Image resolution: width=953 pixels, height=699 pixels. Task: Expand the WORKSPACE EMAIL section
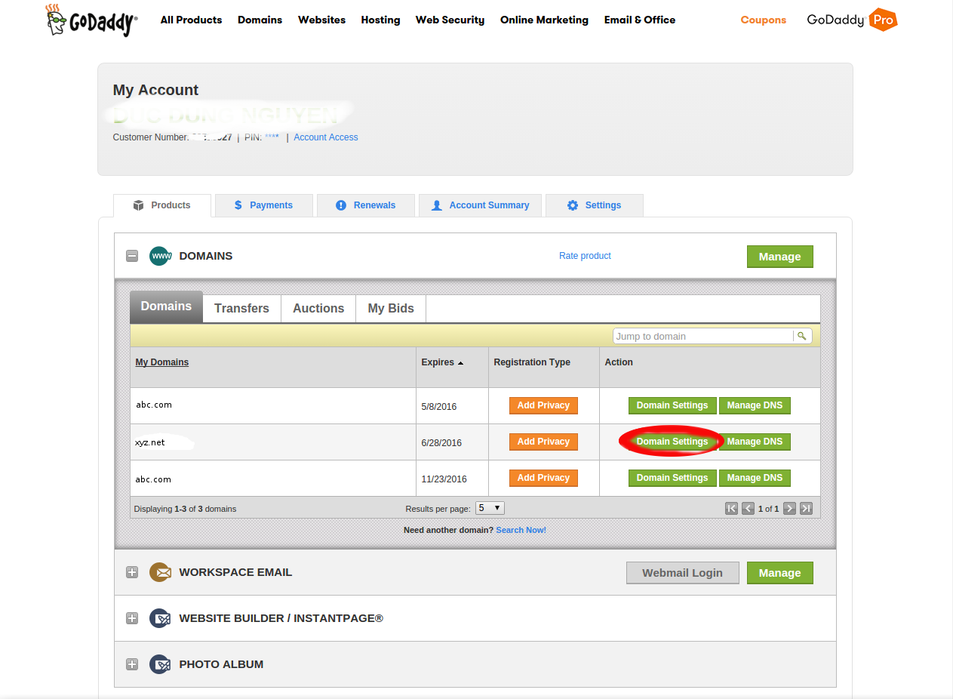[132, 572]
